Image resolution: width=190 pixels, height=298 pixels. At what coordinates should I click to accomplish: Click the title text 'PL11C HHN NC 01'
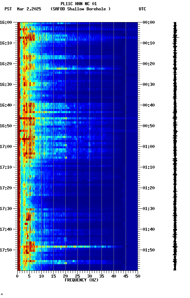[x=79, y=3]
